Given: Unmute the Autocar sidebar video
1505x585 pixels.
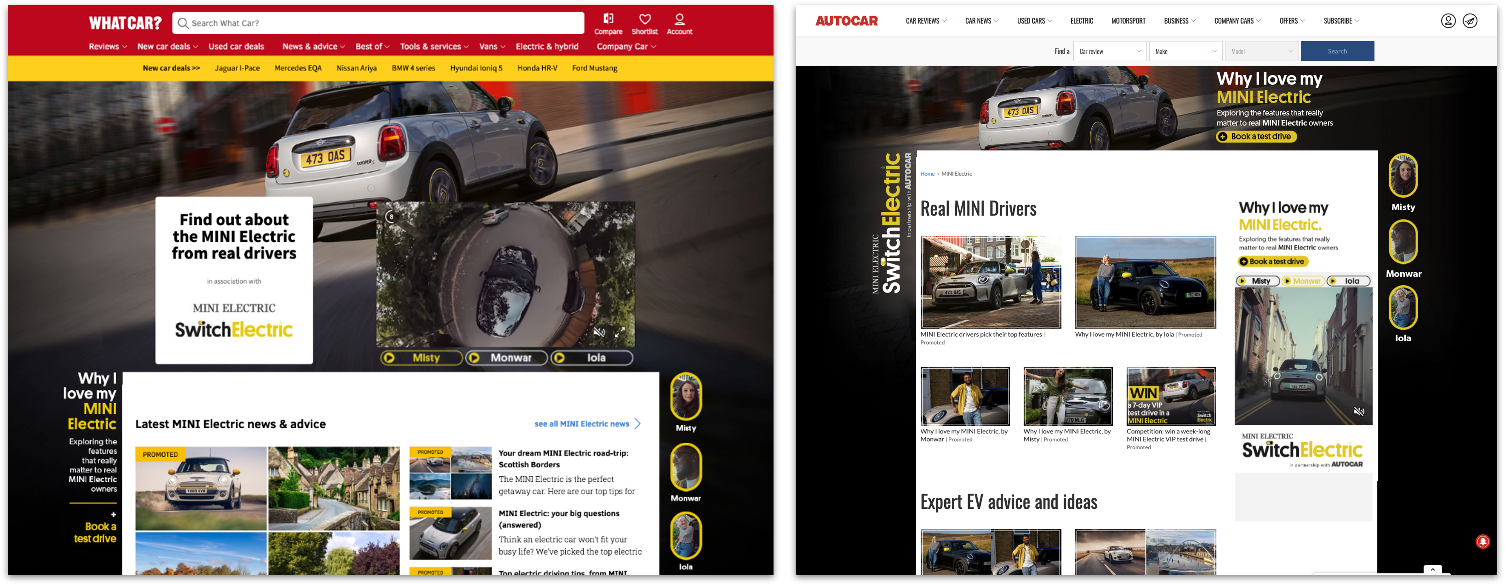Looking at the screenshot, I should [1359, 411].
